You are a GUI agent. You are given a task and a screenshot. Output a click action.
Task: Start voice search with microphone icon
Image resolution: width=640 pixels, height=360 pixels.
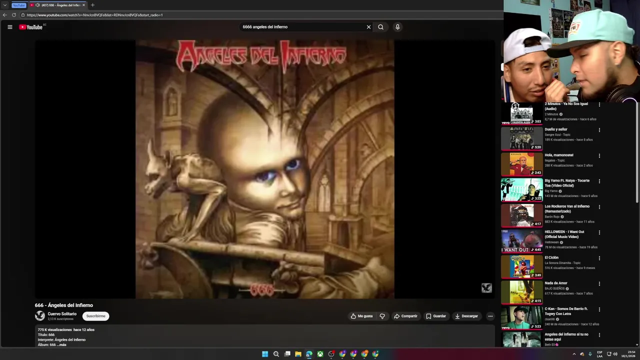tap(397, 27)
